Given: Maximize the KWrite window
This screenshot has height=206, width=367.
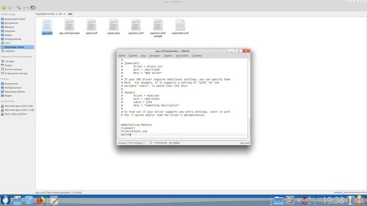Looking at the screenshot, I should (x=239, y=51).
